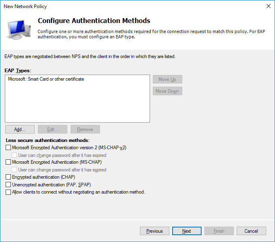Click the Configure Authentication Methods heading
The height and width of the screenshot is (242, 275).
94,21
